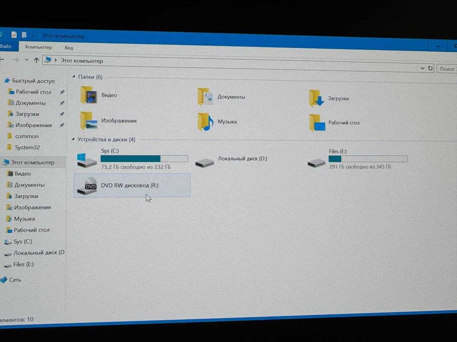Select the DVD RW дисковод (R:) icon
This screenshot has height=342, width=457.
[x=87, y=186]
